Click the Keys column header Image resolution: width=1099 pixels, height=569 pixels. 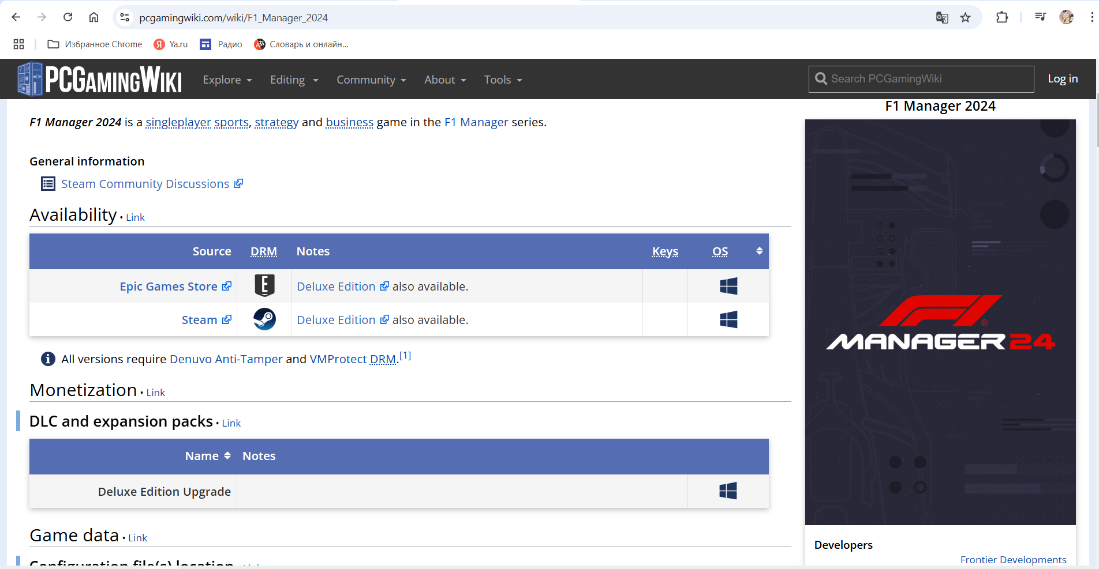point(665,251)
